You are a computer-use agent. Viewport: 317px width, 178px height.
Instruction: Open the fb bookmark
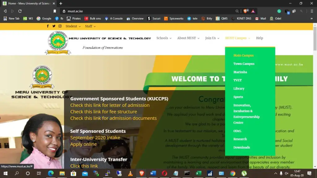(x=59, y=18)
